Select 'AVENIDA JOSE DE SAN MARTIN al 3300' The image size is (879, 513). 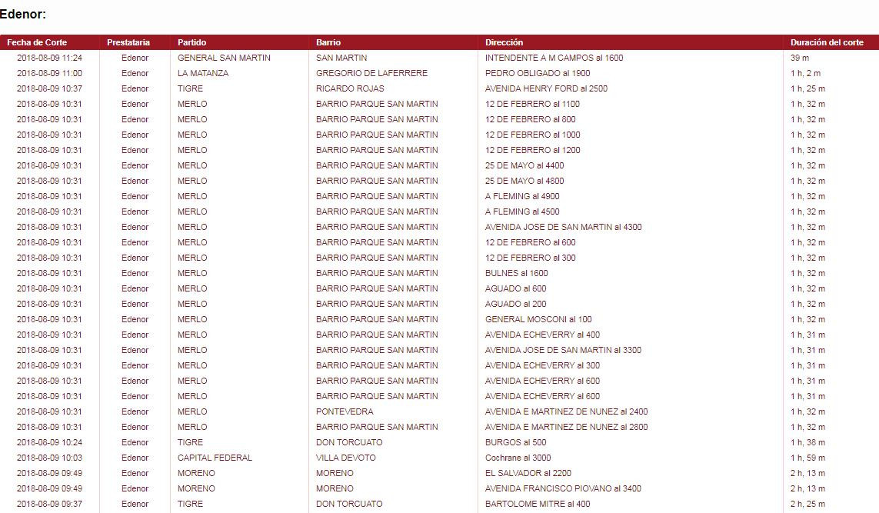pos(563,351)
